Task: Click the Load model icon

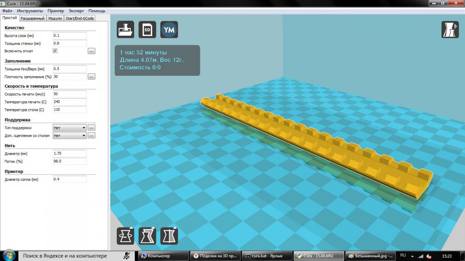Action: [126, 30]
